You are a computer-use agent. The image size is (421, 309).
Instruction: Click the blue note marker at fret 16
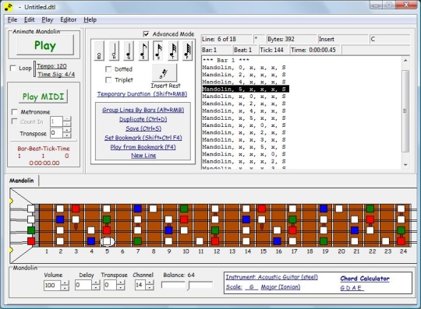(x=277, y=241)
